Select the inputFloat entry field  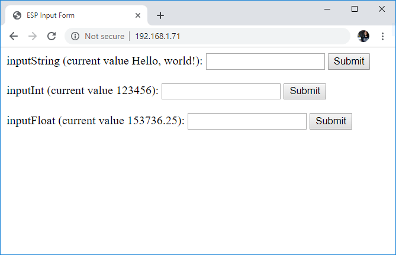(x=247, y=121)
